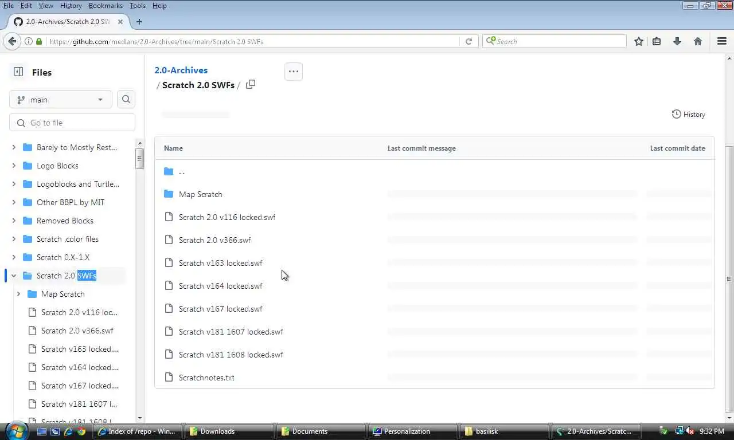Reload the page with the refresh icon

pos(469,41)
